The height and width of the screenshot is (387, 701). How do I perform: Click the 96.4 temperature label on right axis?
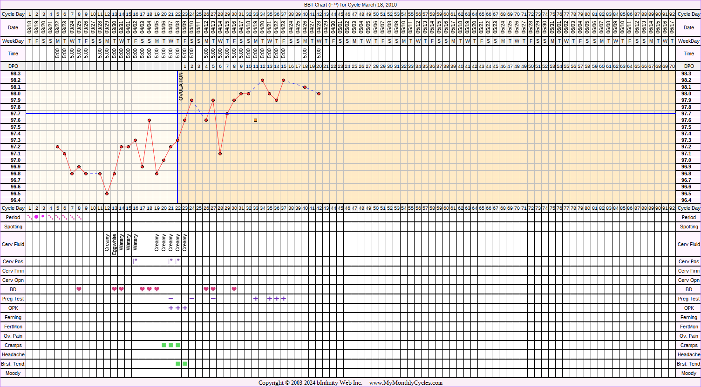click(686, 200)
